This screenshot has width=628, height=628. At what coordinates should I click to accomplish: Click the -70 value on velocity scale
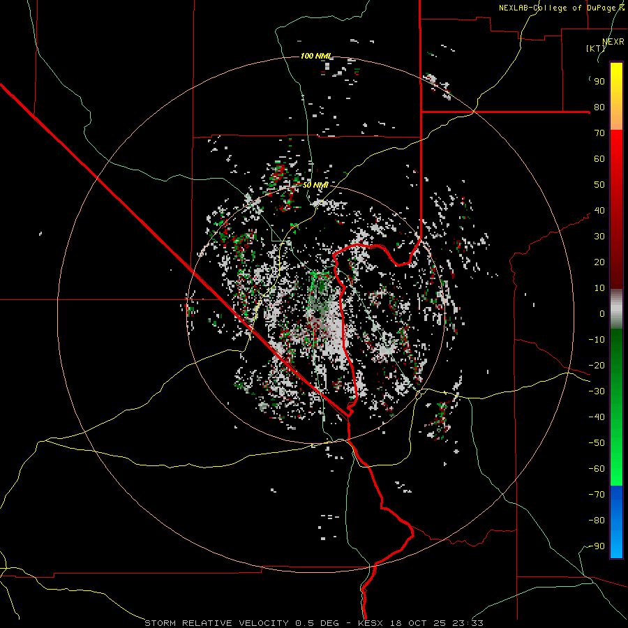point(597,495)
